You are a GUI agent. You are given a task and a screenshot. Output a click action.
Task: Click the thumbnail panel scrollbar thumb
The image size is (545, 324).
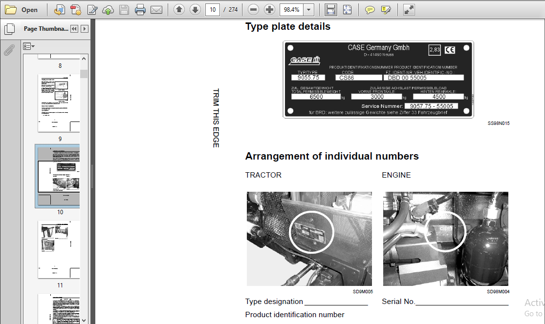(x=84, y=74)
